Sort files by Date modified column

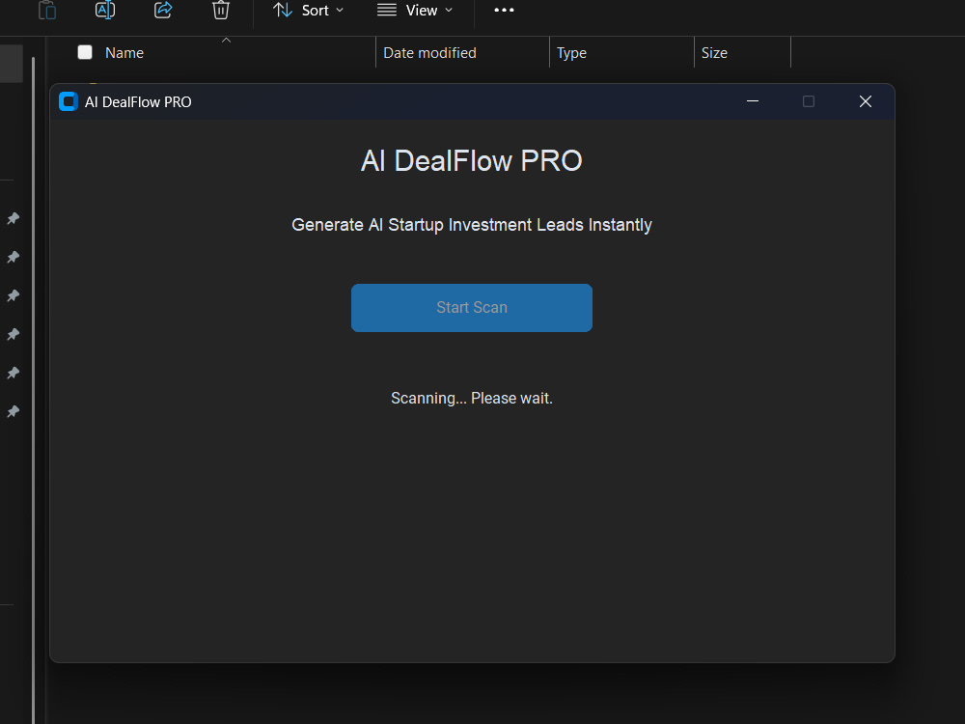click(429, 53)
